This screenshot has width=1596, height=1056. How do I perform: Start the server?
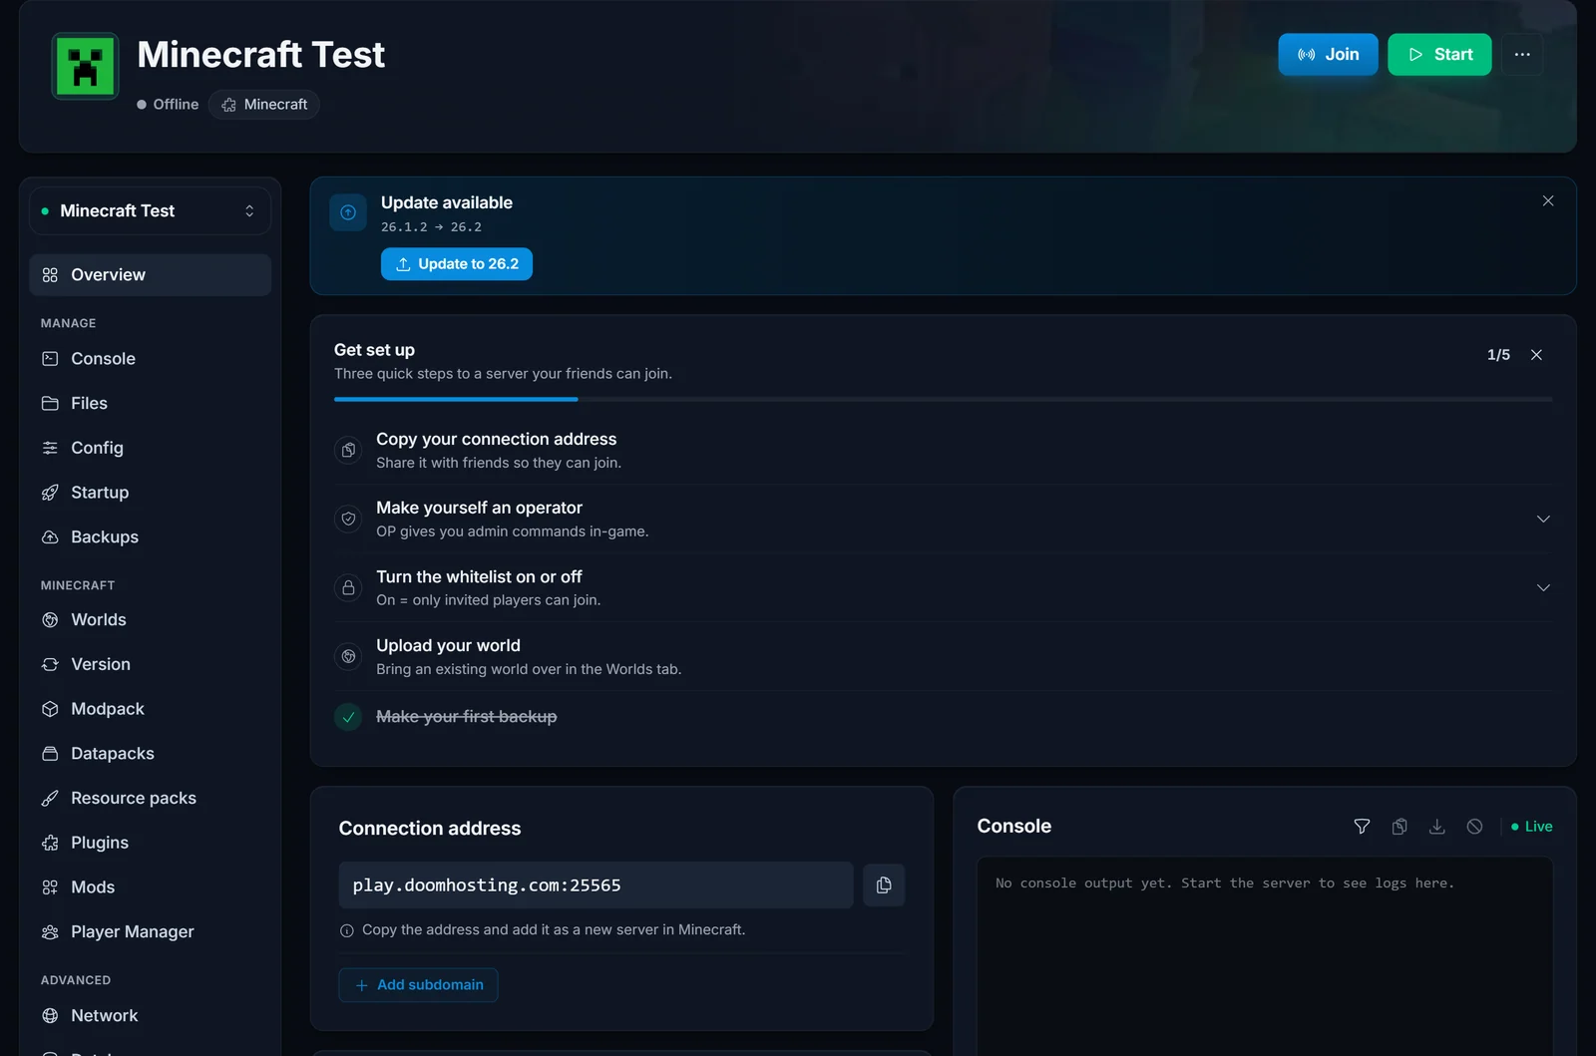(1439, 55)
